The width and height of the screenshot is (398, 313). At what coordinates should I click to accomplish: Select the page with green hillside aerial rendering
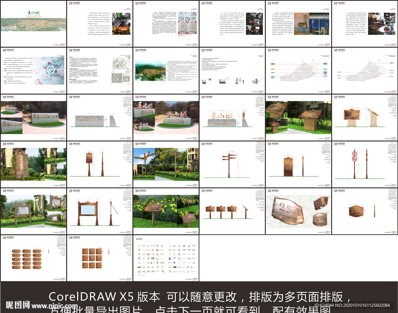pos(166,71)
